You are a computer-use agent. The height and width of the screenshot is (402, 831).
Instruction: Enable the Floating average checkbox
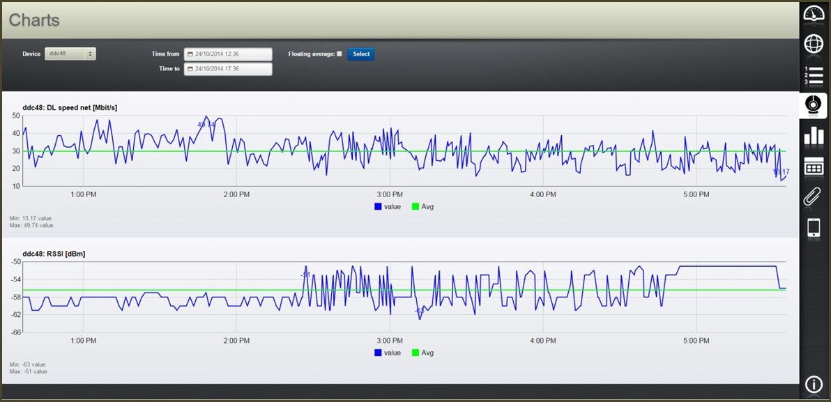(340, 54)
